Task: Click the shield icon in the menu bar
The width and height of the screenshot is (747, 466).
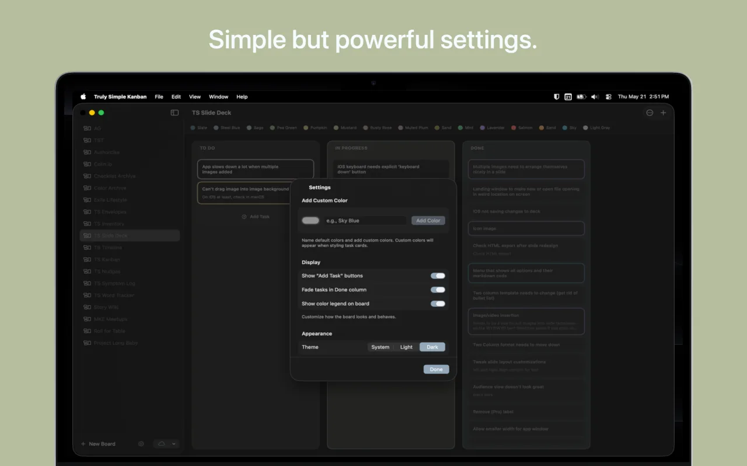Action: [x=557, y=97]
